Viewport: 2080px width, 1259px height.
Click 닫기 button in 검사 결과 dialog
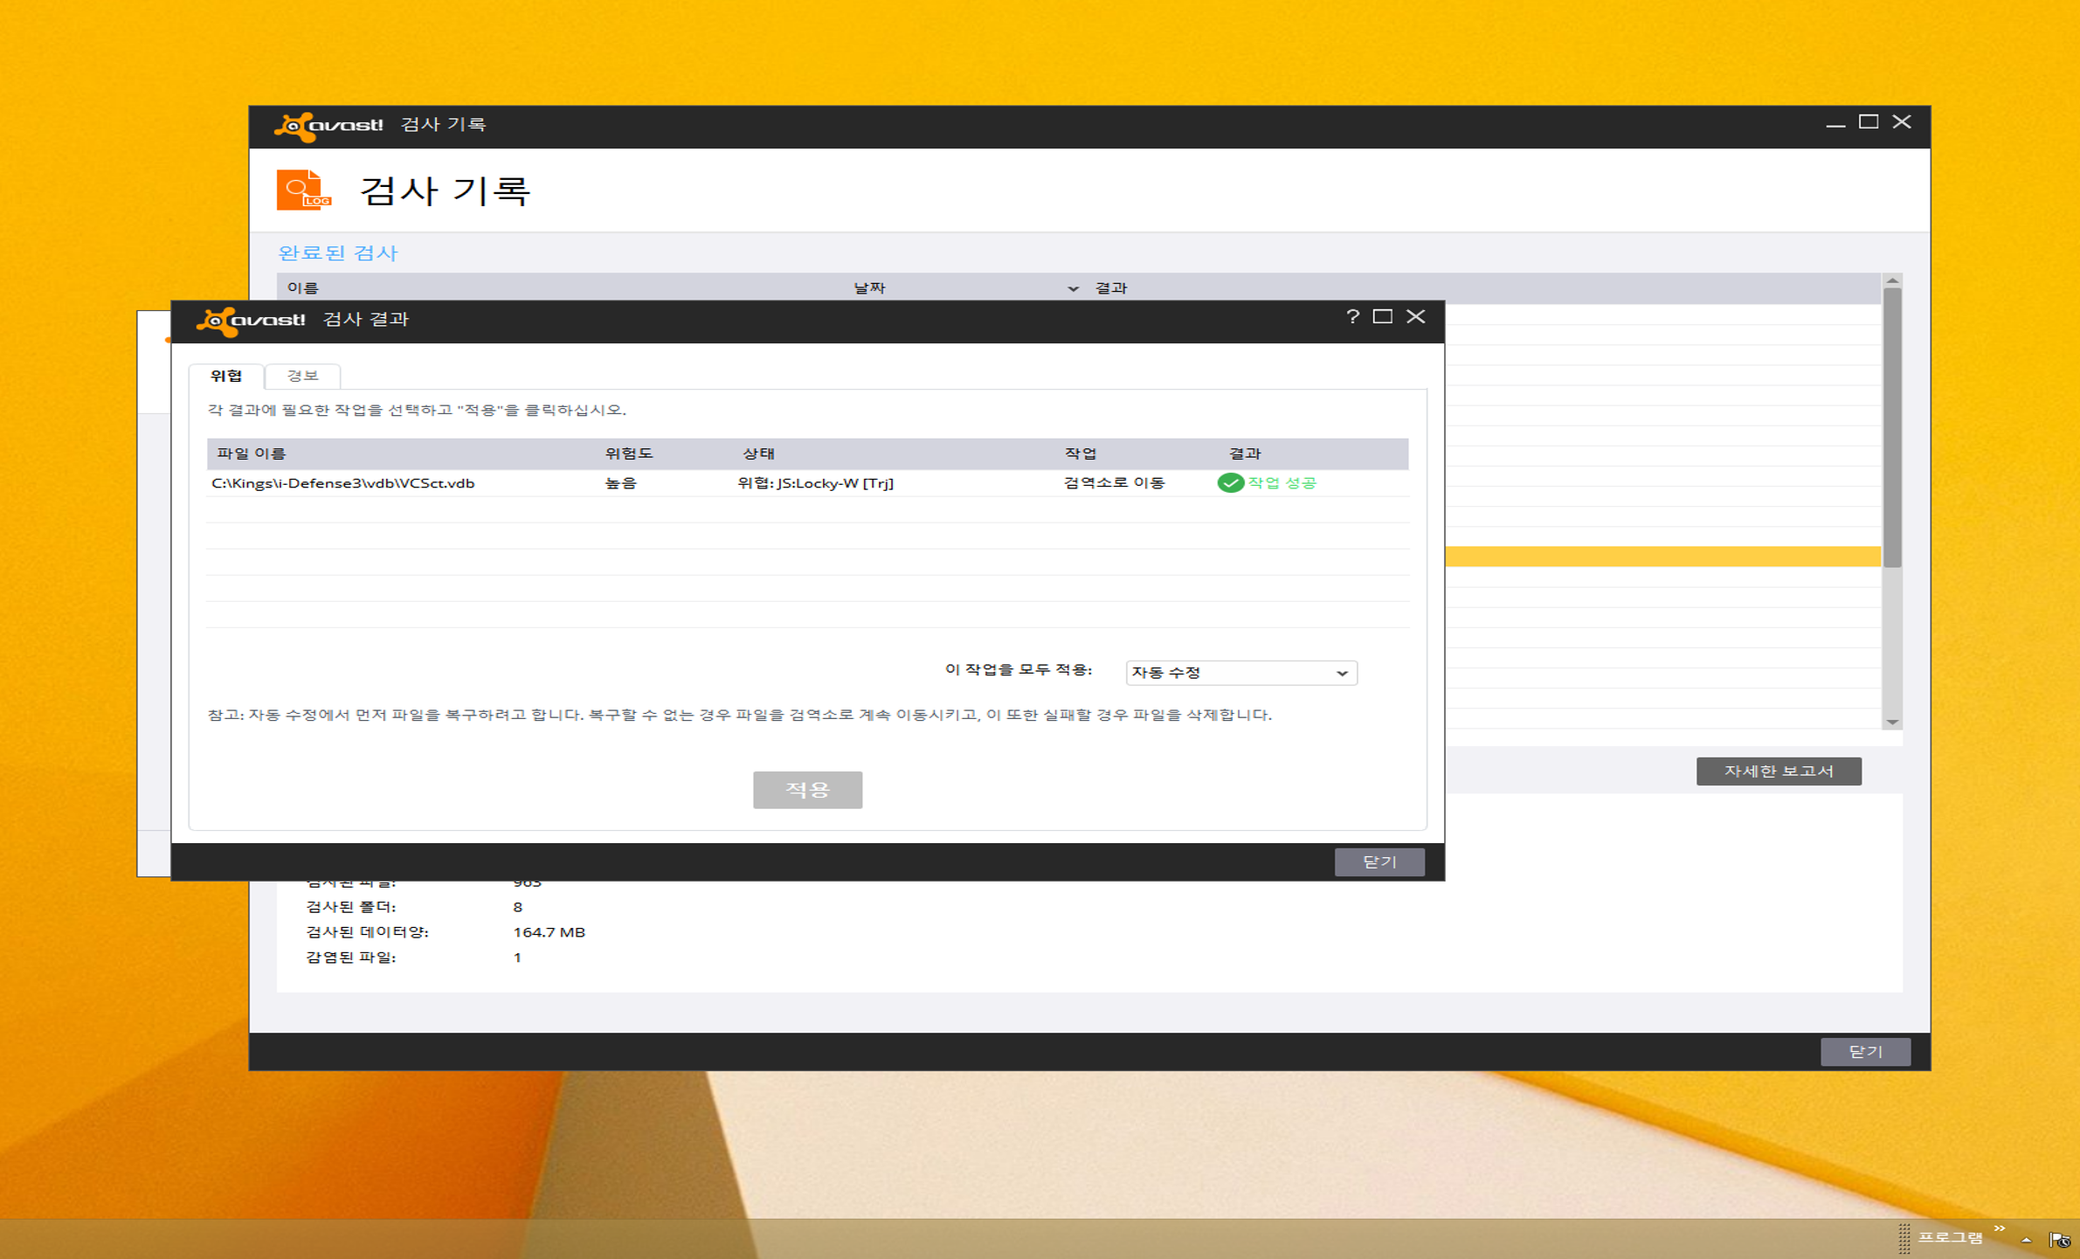coord(1379,862)
